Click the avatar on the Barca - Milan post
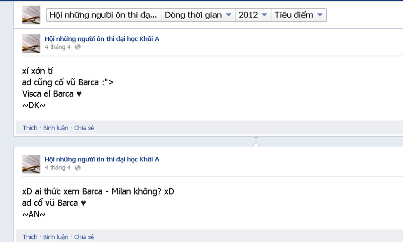Viewport: 403px width, 242px height. point(31,164)
